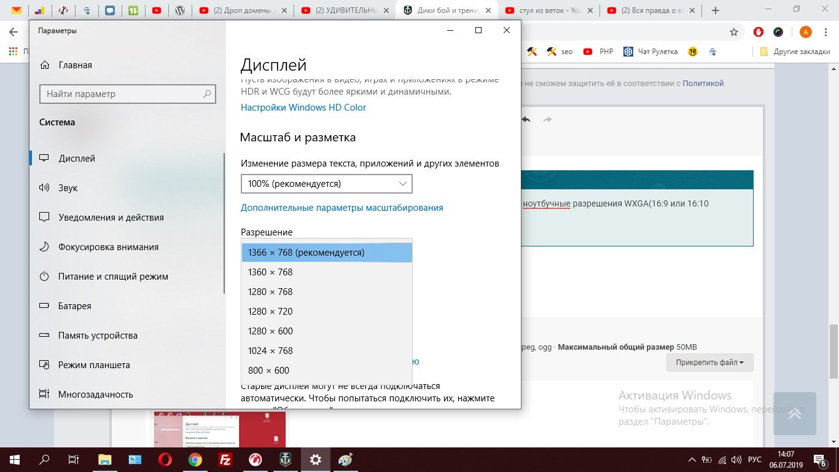Open the Windows Start menu

(14, 459)
